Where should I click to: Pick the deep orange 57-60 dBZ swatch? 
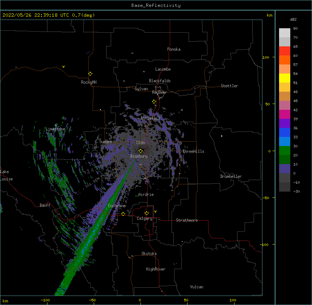tap(284, 60)
